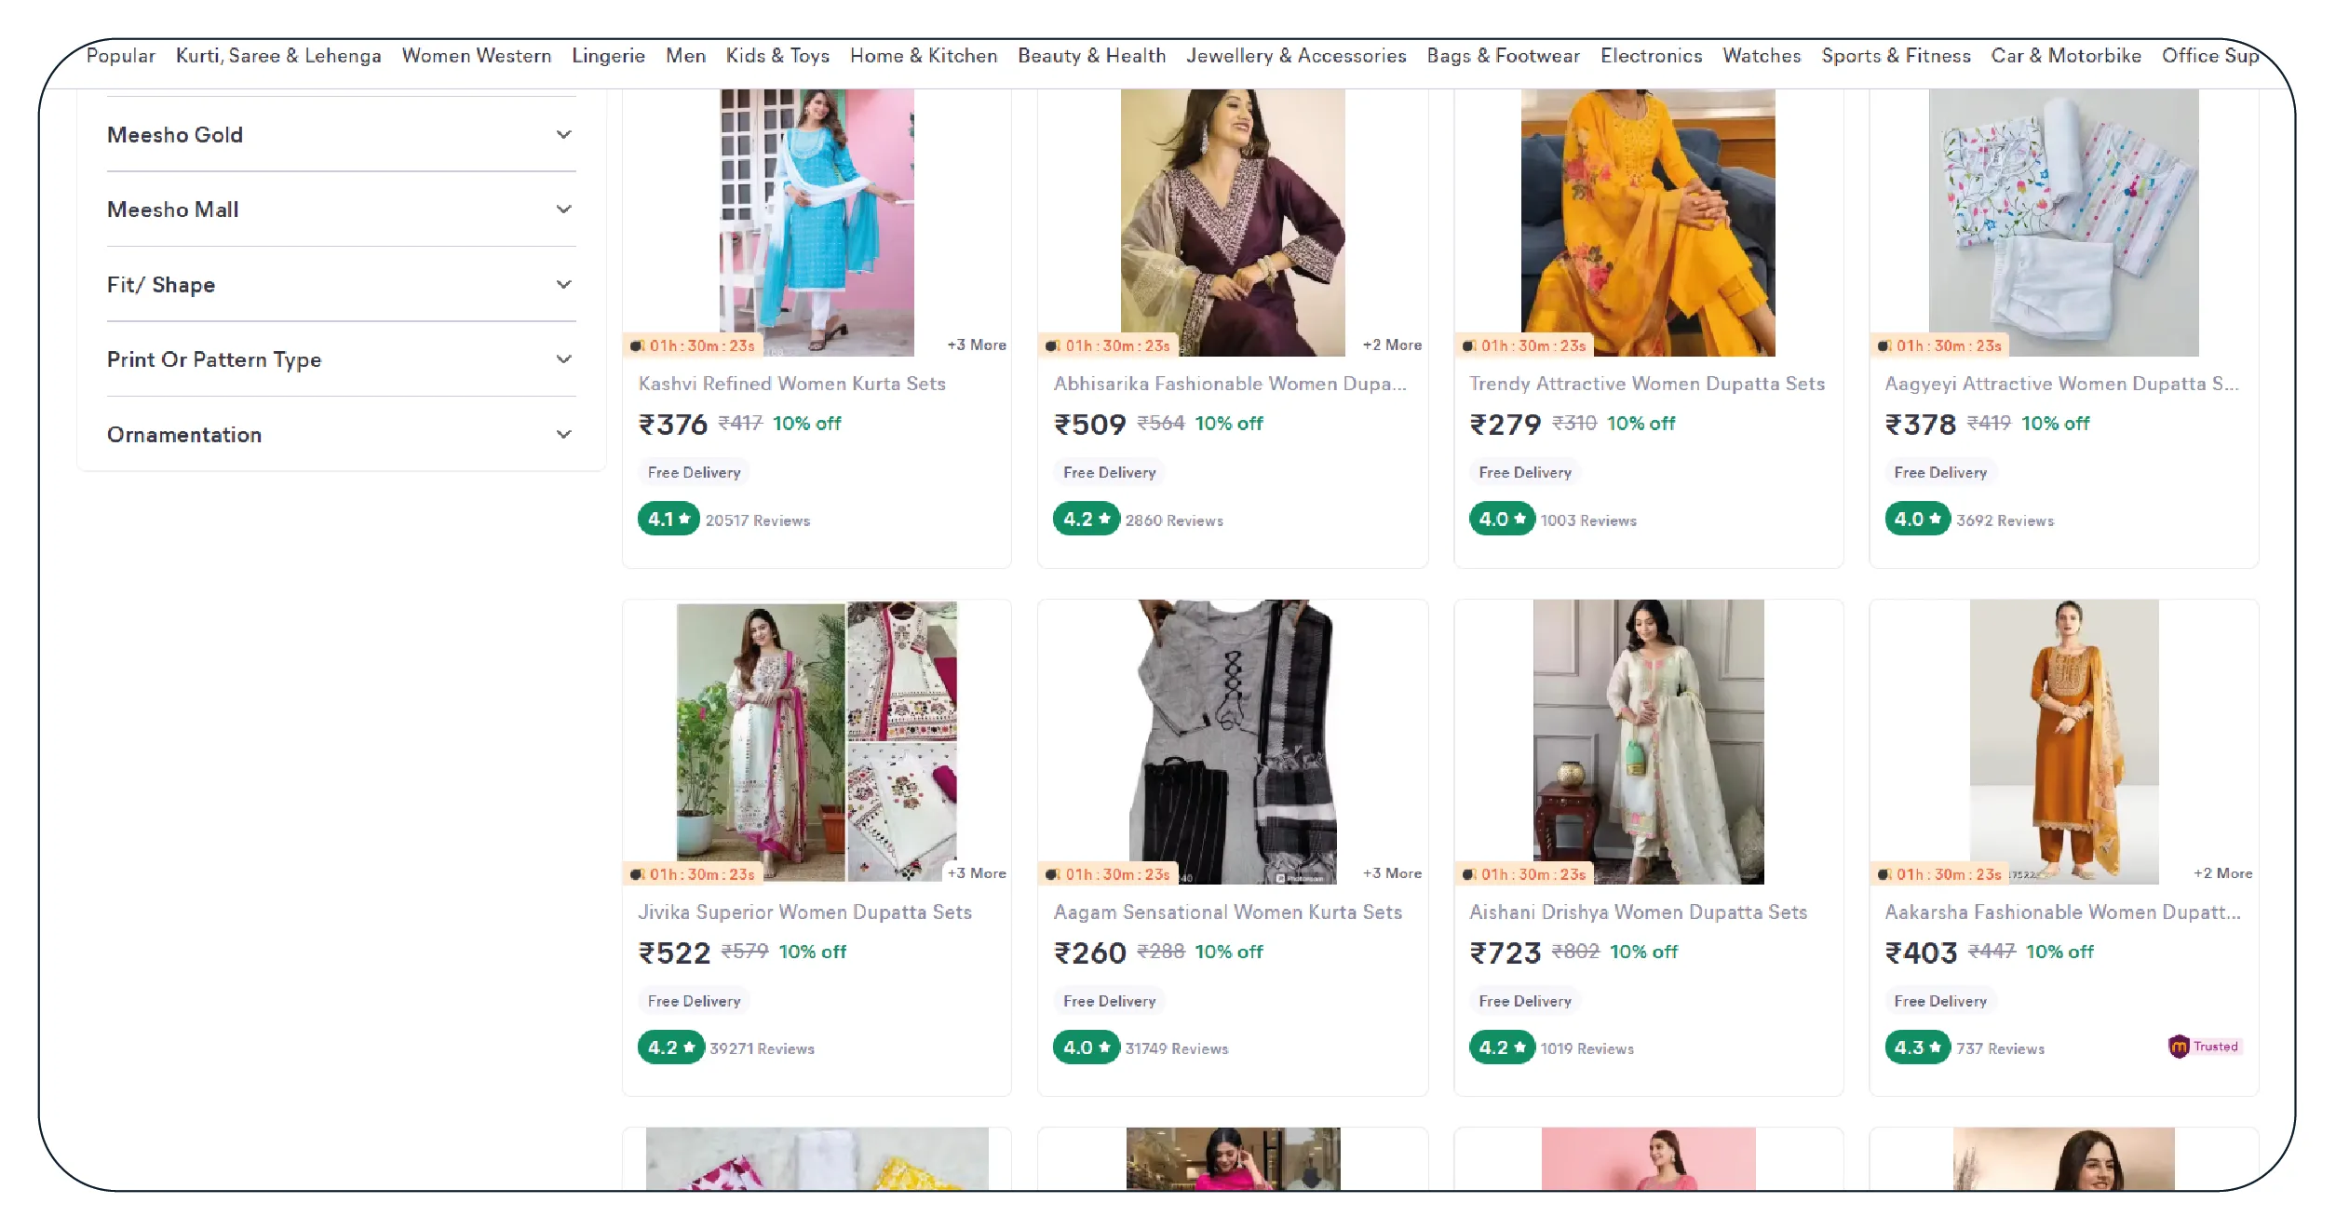Viewport: 2336px width, 1230px height.
Task: Open Kashvi Refined Women Kurta Sets product
Action: (x=791, y=384)
